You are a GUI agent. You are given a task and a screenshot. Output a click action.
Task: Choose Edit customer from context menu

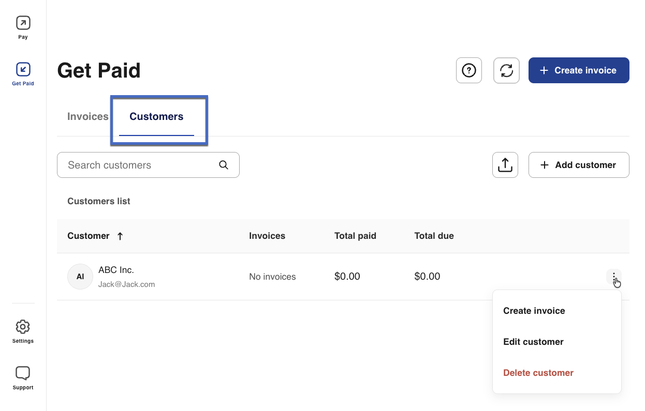(533, 342)
